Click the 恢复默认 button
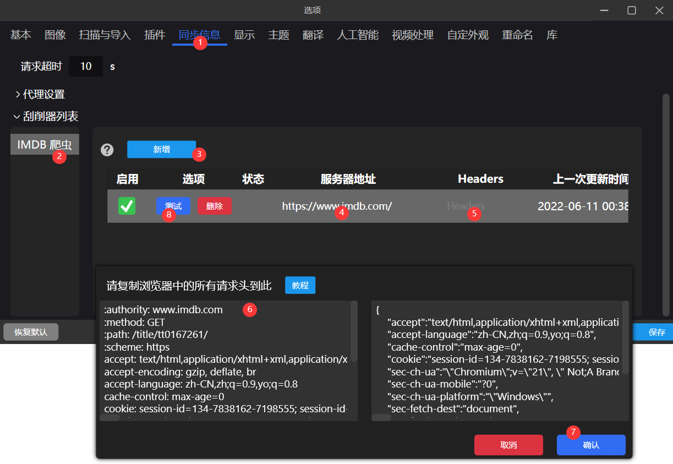This screenshot has width=673, height=464. tap(31, 332)
